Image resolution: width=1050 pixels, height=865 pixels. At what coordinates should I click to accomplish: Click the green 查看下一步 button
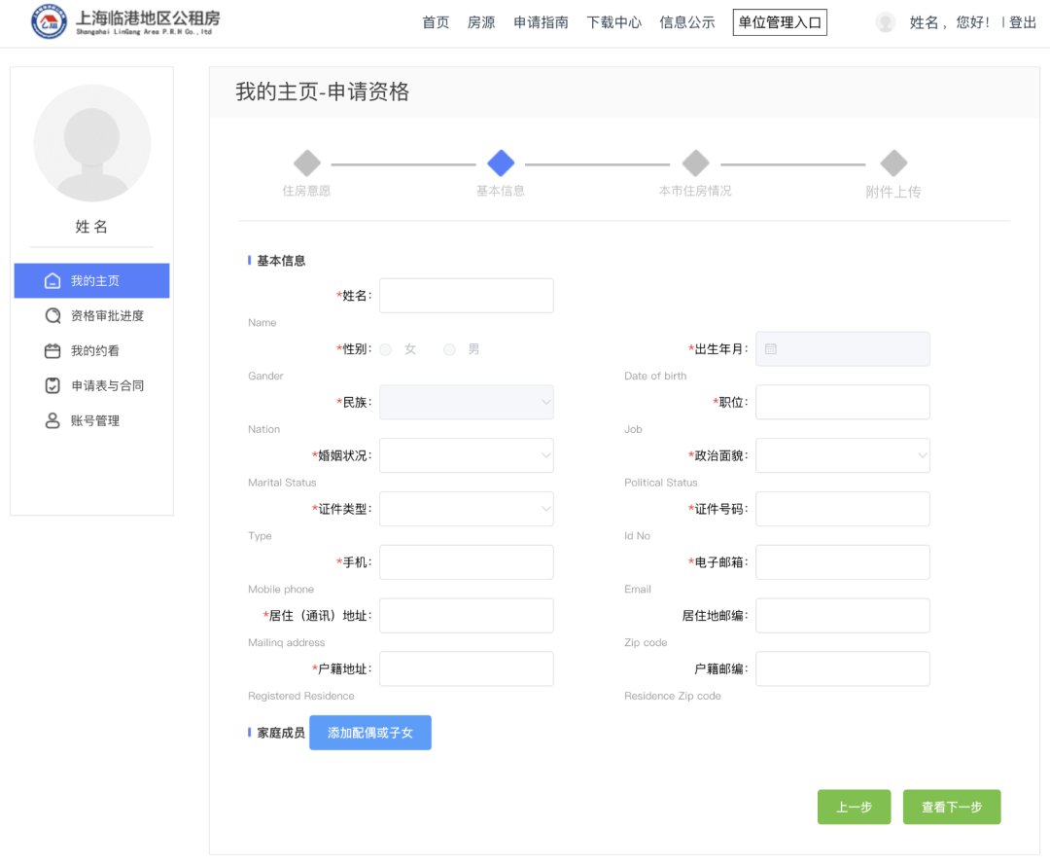951,807
